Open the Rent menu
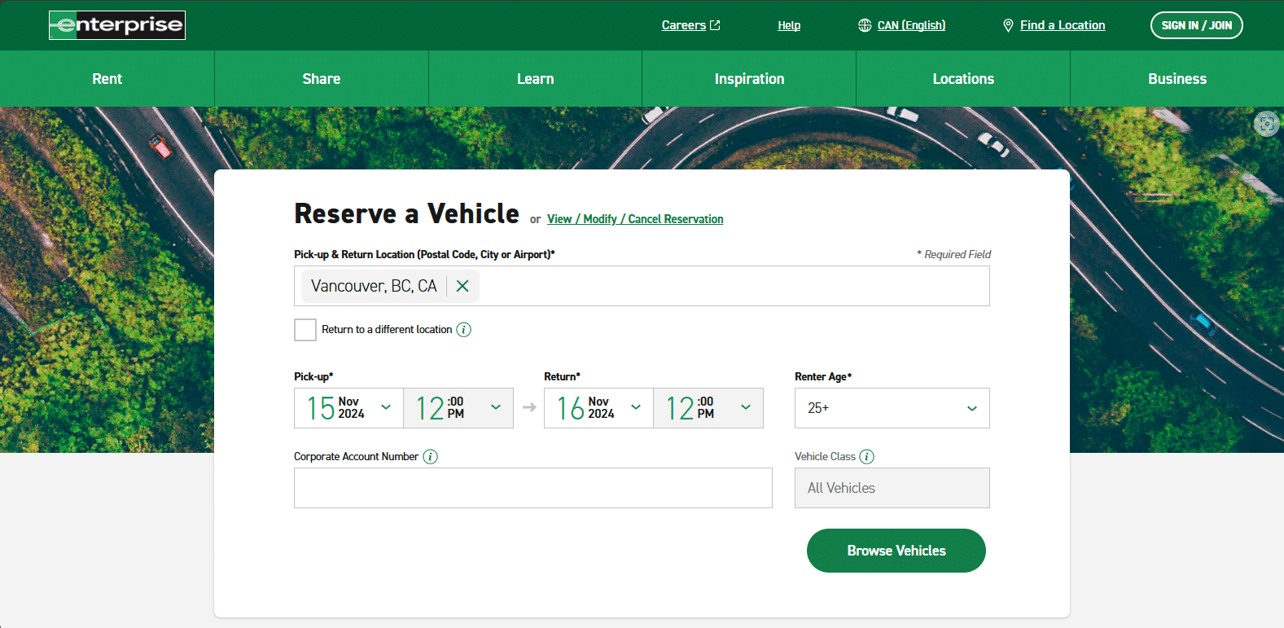The width and height of the screenshot is (1284, 628). 107,79
